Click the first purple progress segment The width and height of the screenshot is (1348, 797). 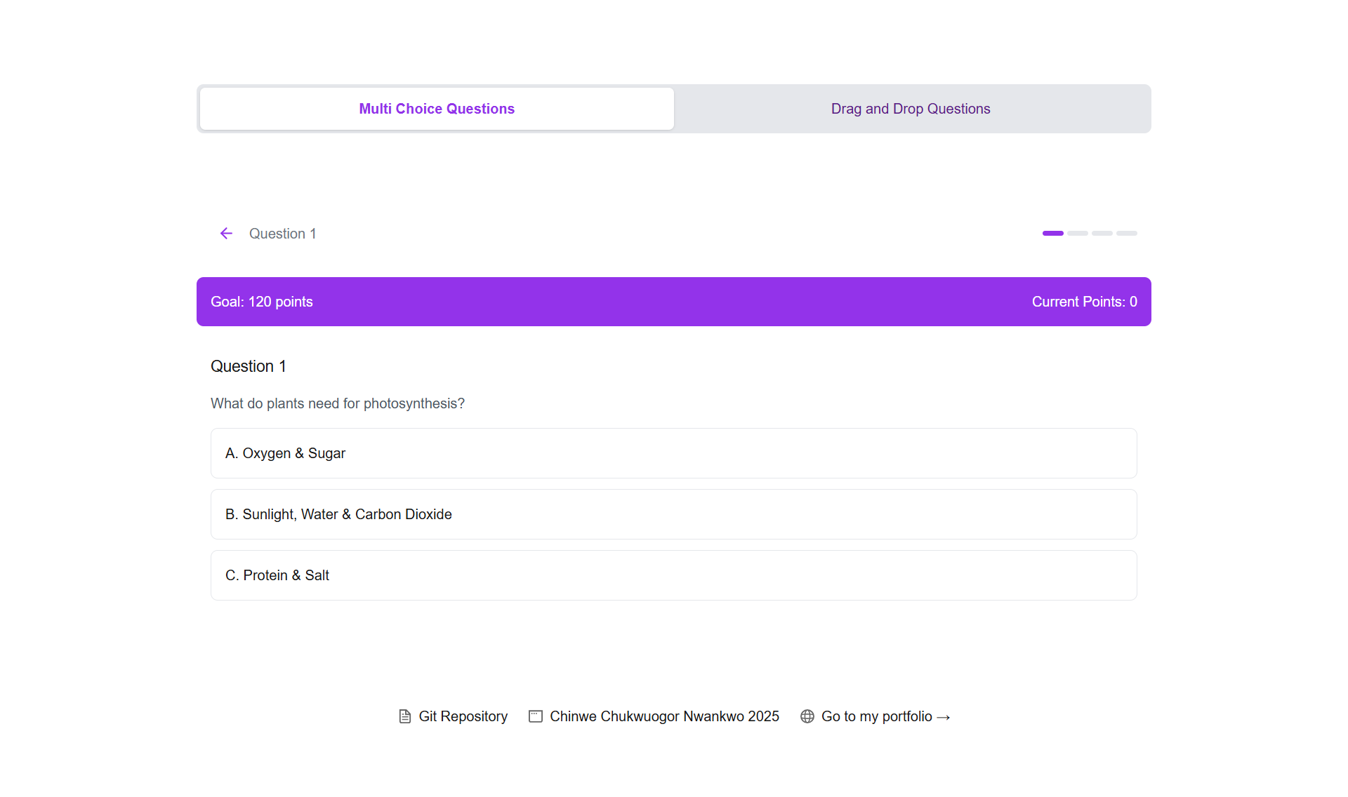[1052, 233]
